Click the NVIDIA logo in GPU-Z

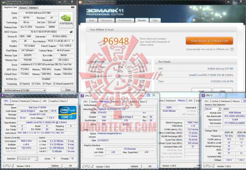[x=66, y=20]
